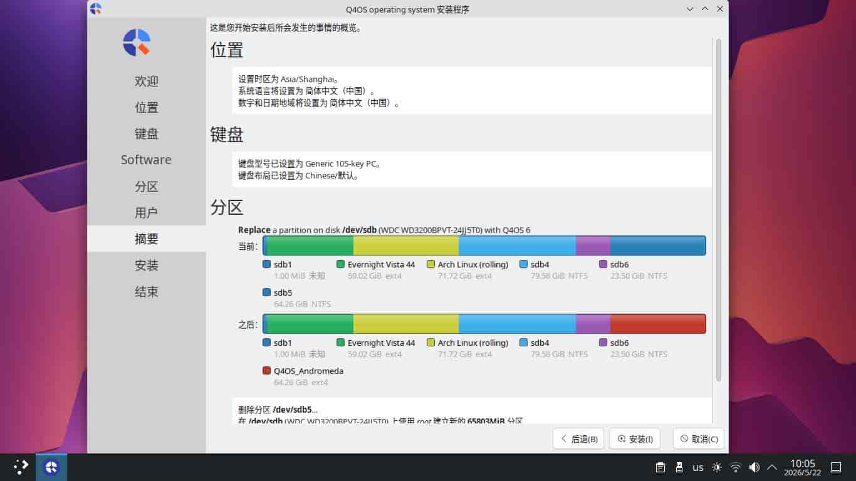Open the application launcher on the taskbar
This screenshot has height=481, width=856.
(x=21, y=467)
